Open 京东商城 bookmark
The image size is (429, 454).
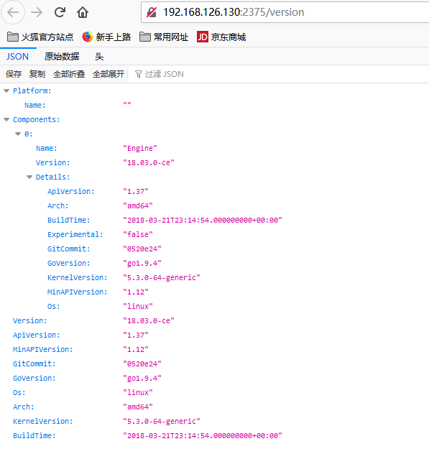[x=221, y=37]
